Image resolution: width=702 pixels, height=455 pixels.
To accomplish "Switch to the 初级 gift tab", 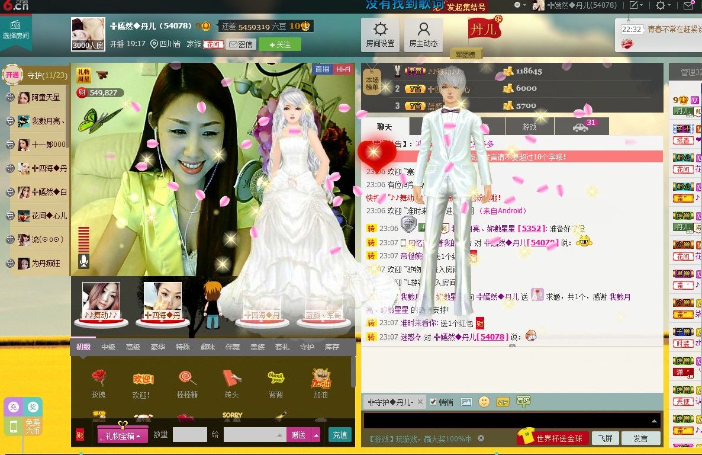I will point(83,347).
